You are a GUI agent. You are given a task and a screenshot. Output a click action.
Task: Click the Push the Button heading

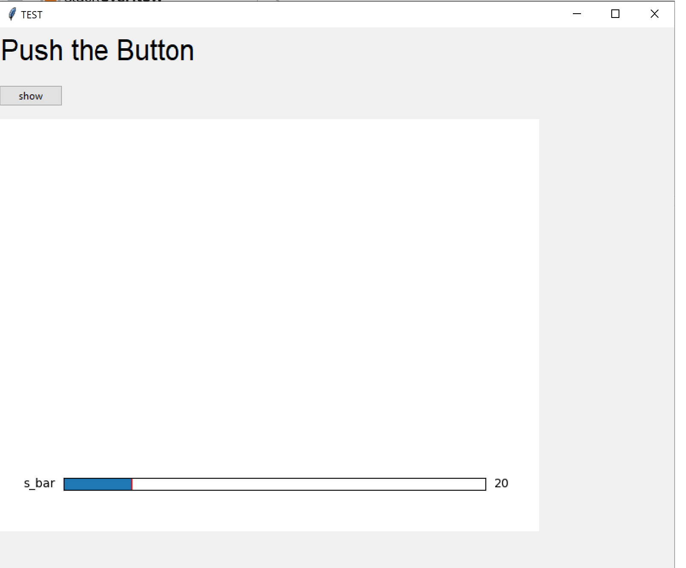(x=98, y=50)
